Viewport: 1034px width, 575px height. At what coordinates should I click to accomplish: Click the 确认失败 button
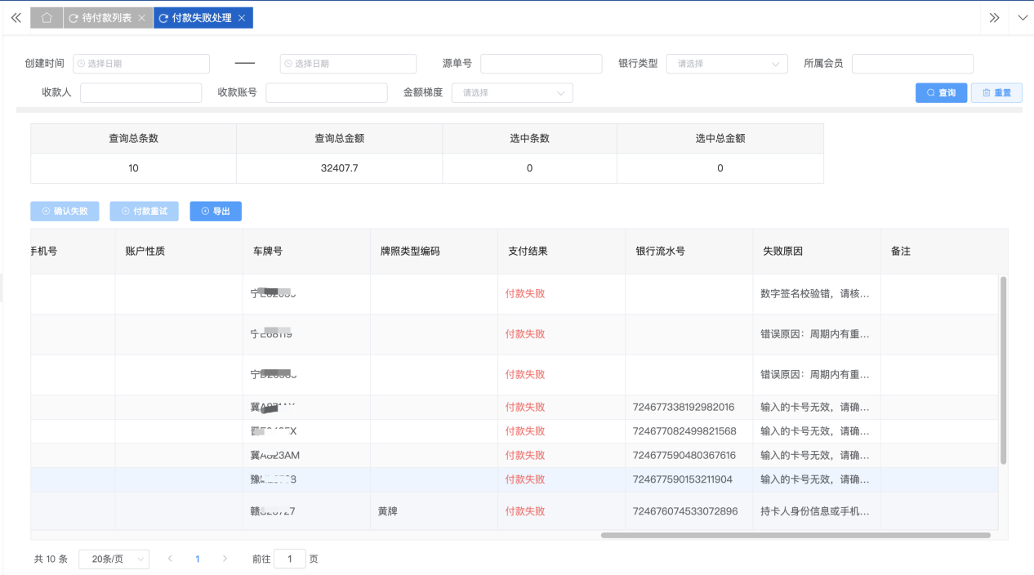(65, 212)
